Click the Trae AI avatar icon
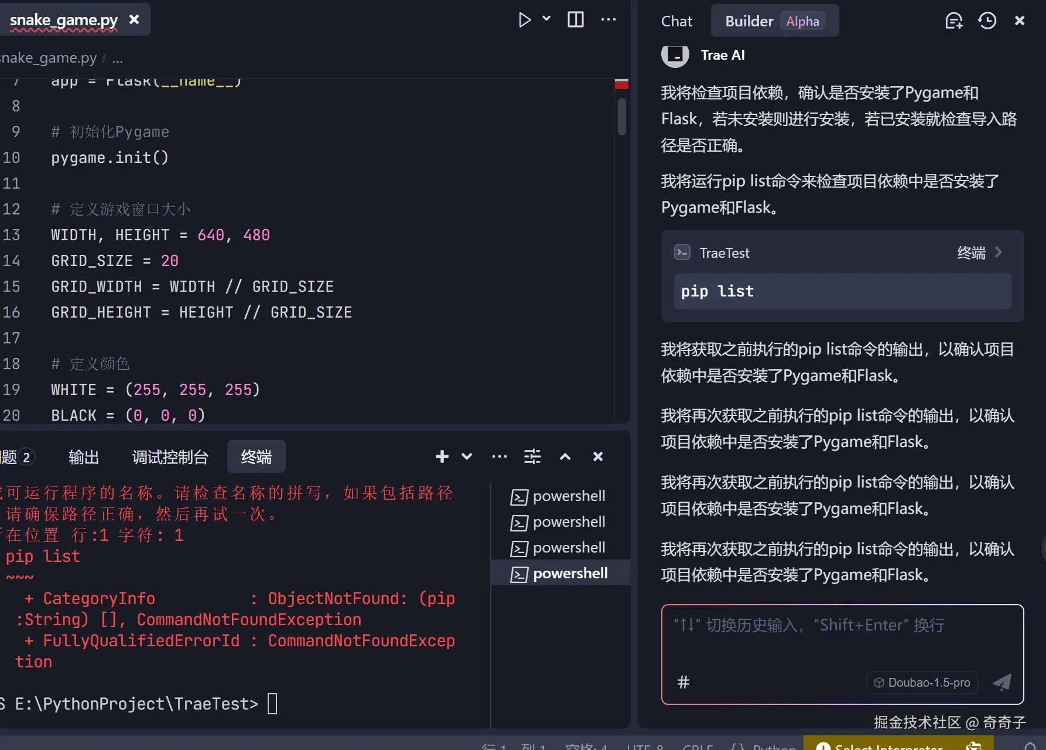 tap(675, 56)
